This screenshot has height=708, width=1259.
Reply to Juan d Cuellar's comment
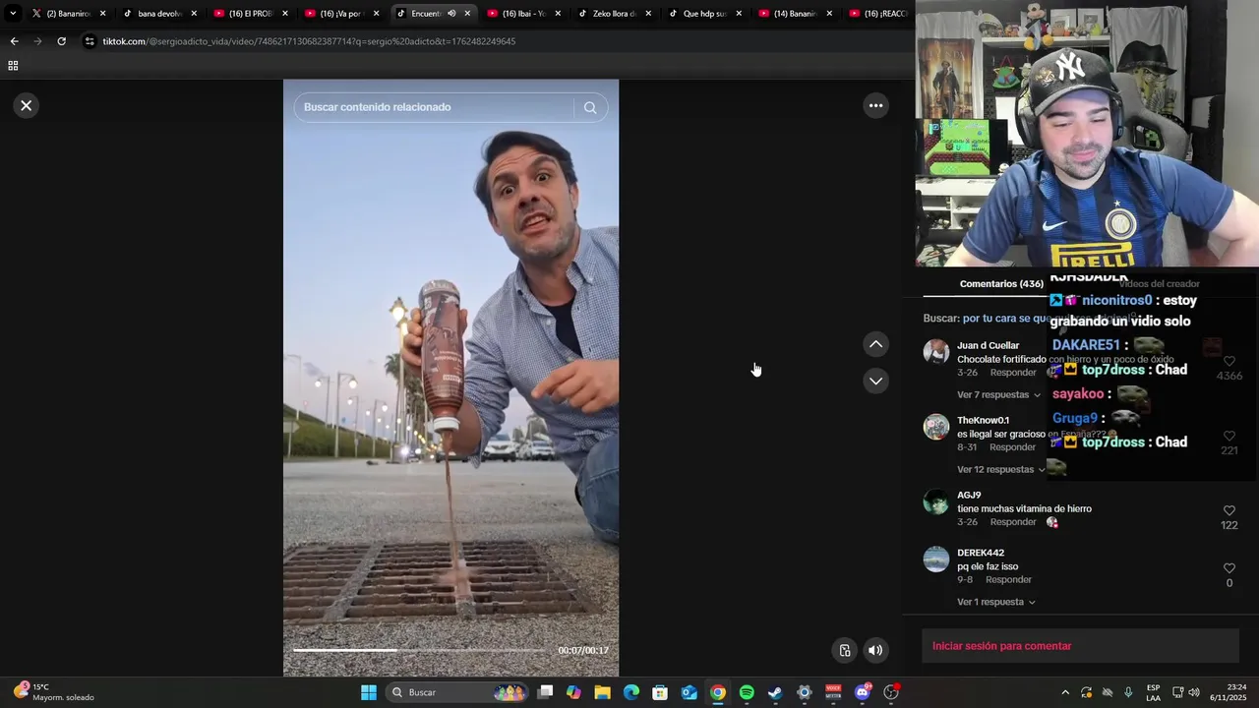[1012, 373]
